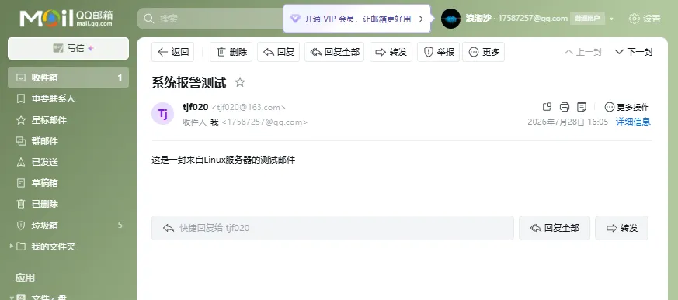Viewport: 678px width, 300px height.
Task: Open mail in new window icon
Action: [547, 107]
